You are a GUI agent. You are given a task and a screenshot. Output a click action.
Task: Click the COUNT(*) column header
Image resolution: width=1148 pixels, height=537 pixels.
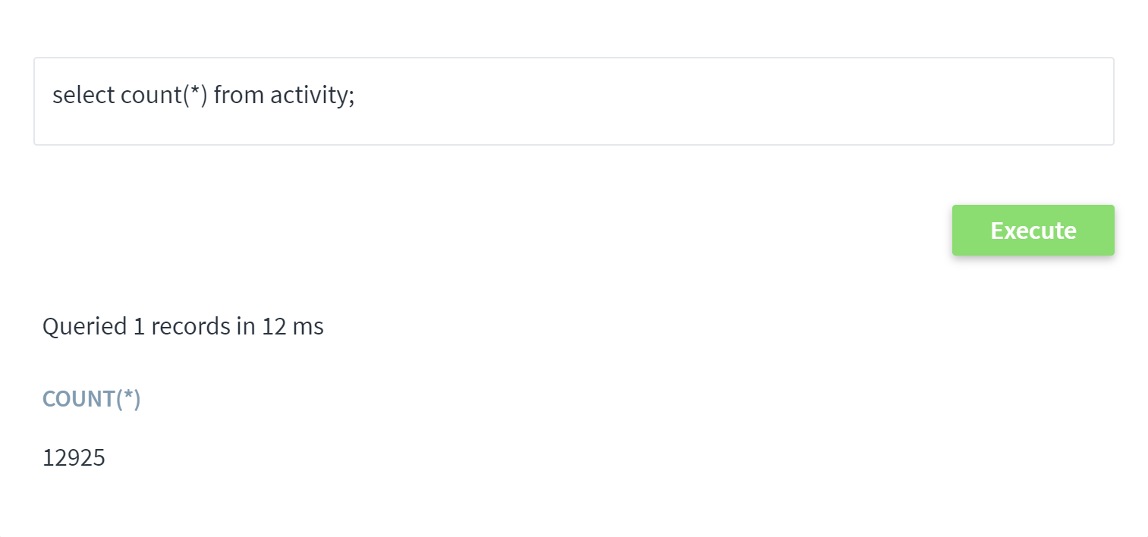[92, 399]
